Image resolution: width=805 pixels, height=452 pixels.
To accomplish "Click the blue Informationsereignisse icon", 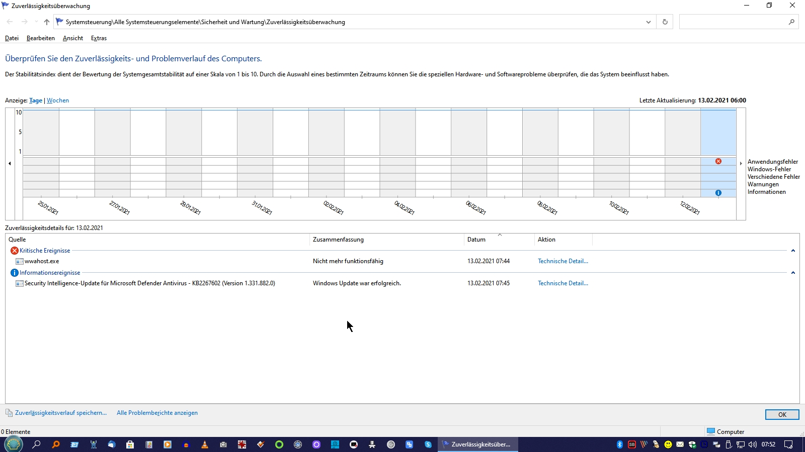I will [15, 273].
